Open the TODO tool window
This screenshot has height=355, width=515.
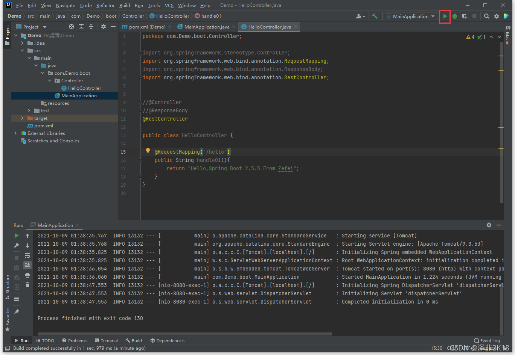[45, 341]
